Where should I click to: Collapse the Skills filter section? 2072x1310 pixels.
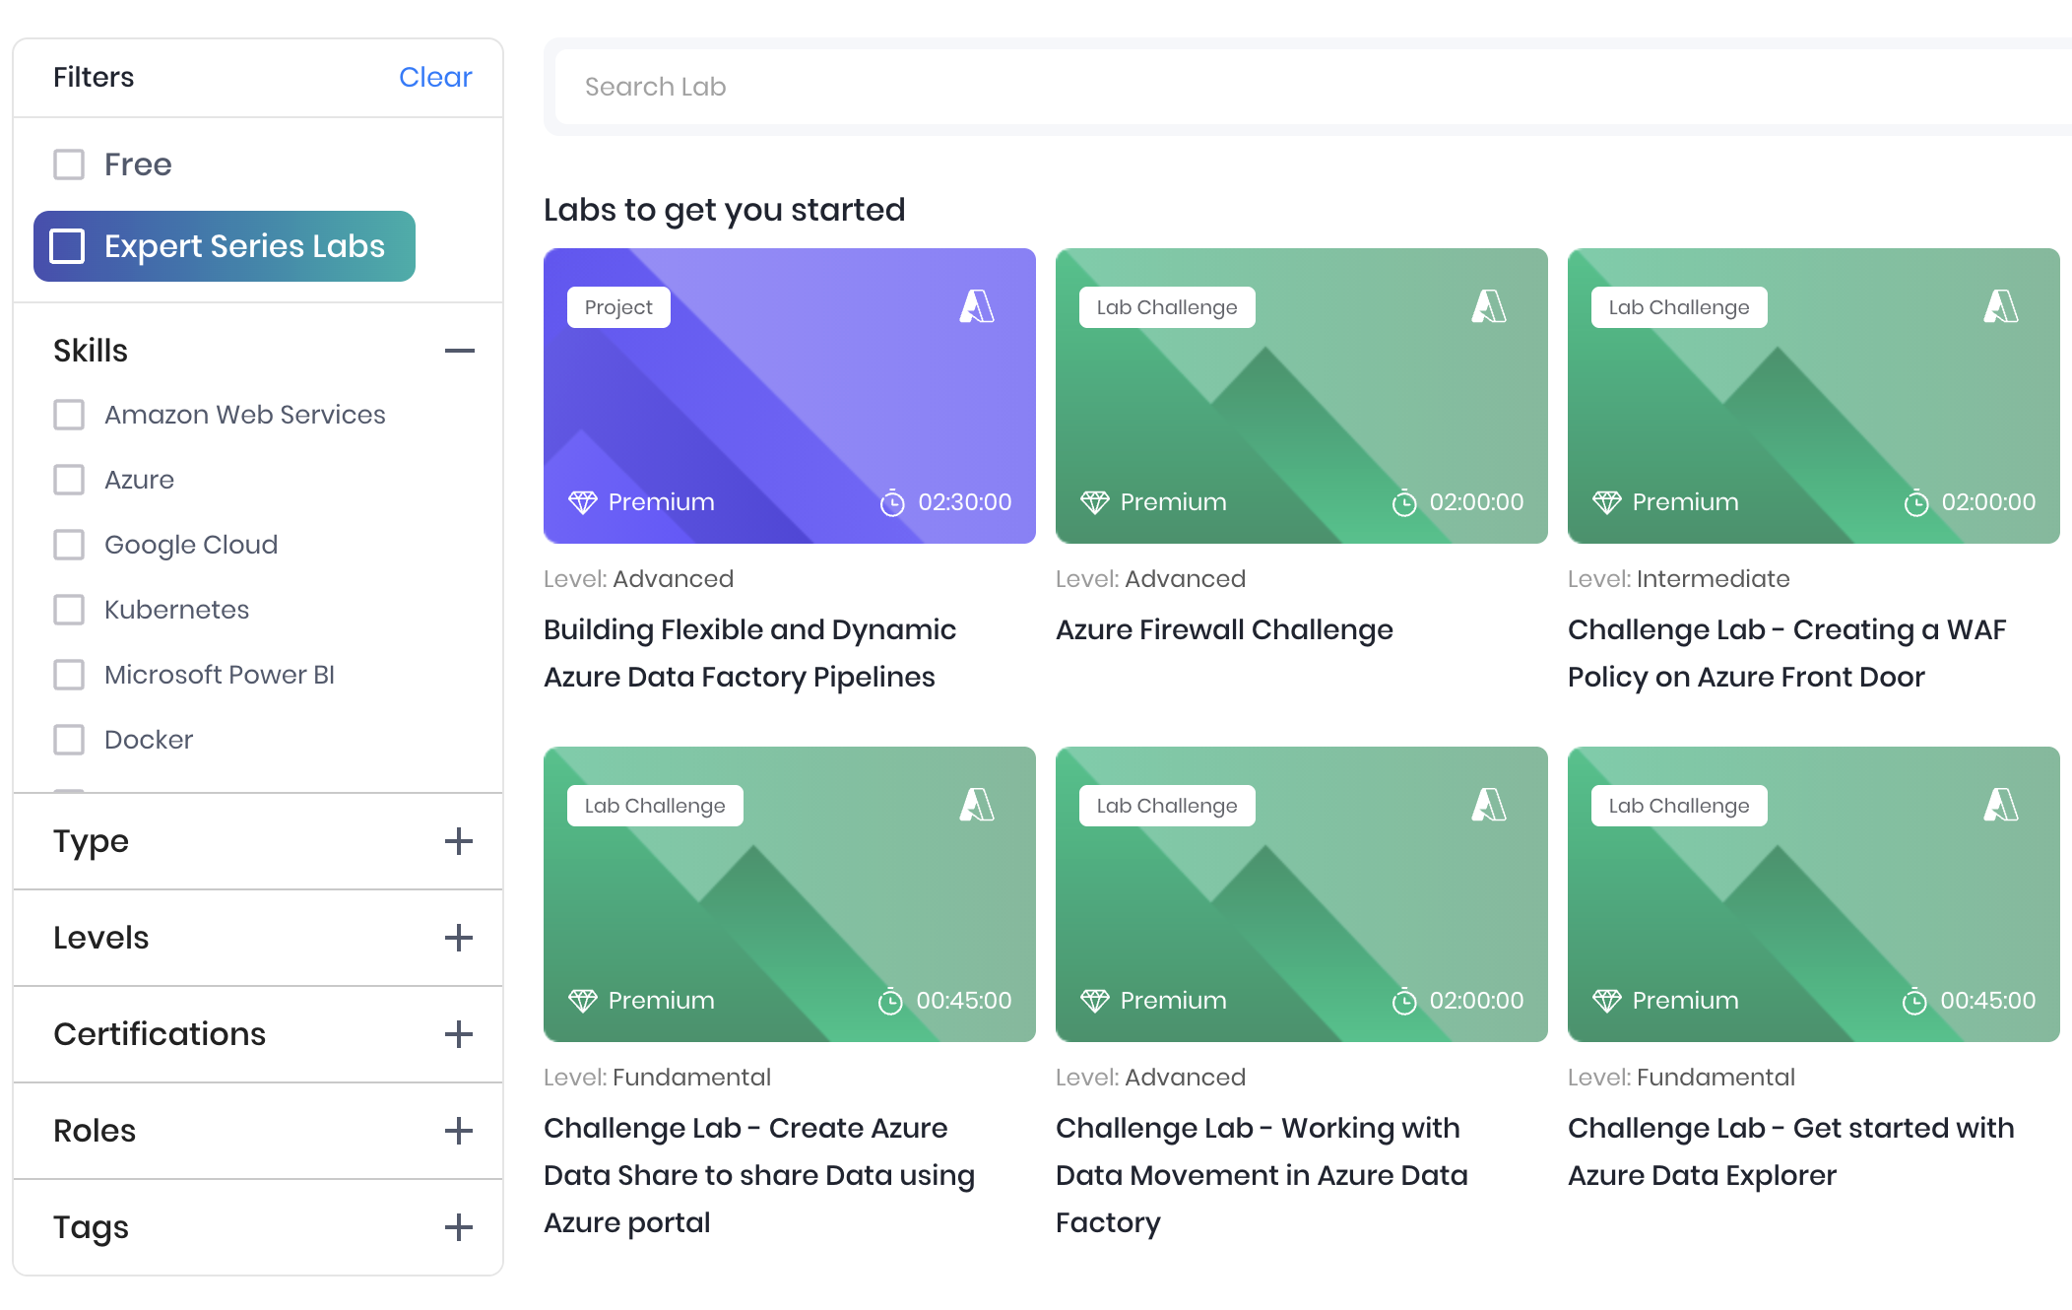(459, 351)
